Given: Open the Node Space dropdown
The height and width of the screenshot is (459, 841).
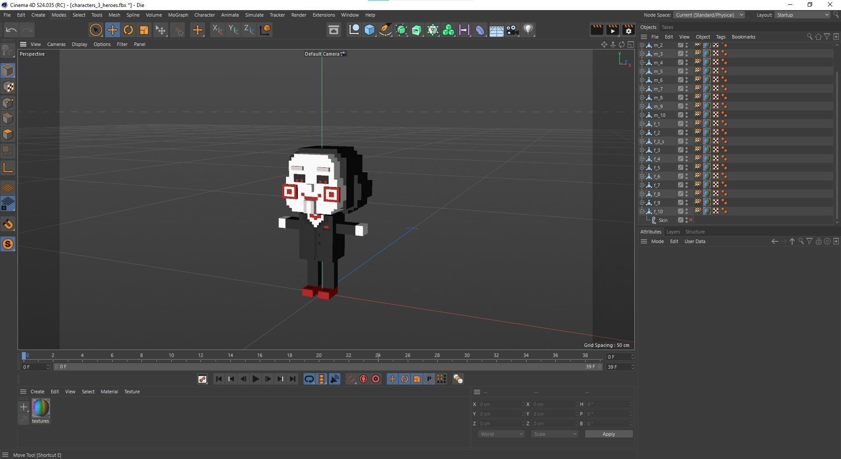Looking at the screenshot, I should tap(709, 15).
